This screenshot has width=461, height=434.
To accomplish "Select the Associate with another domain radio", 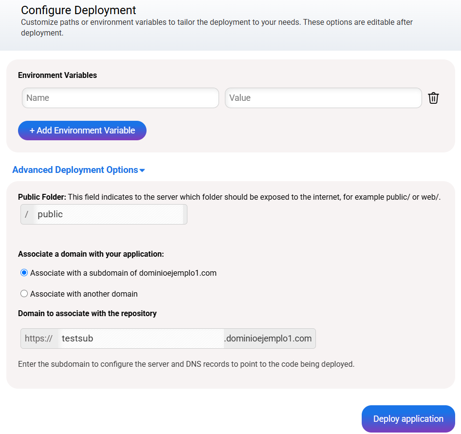I will 24,294.
